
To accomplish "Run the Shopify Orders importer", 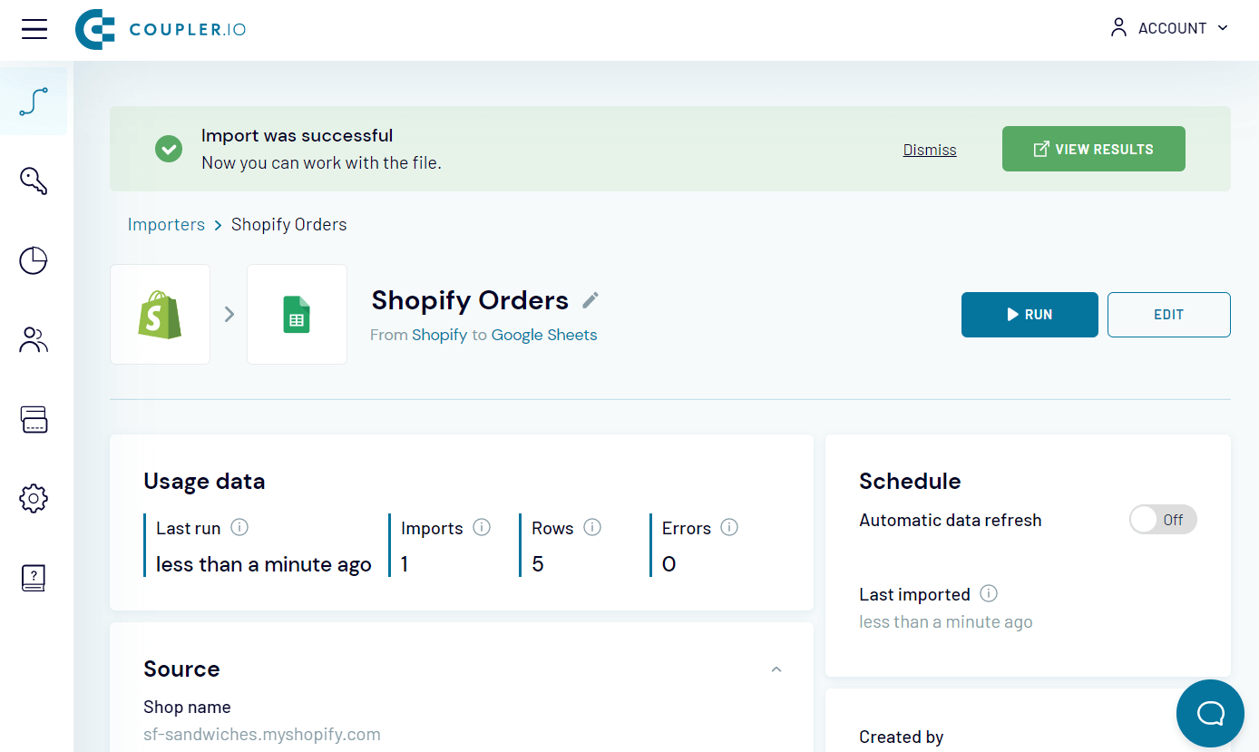I will coord(1030,315).
